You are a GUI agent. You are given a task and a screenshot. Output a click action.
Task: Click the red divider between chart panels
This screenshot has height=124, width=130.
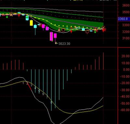65,47
